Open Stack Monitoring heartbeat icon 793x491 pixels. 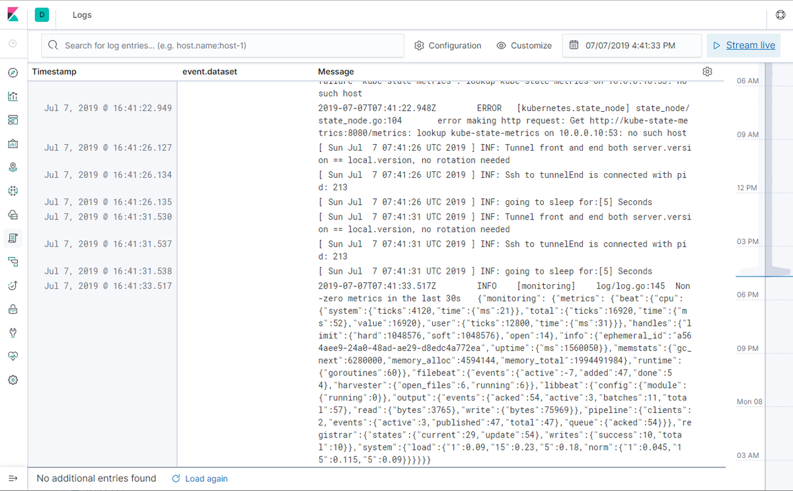pyautogui.click(x=13, y=356)
